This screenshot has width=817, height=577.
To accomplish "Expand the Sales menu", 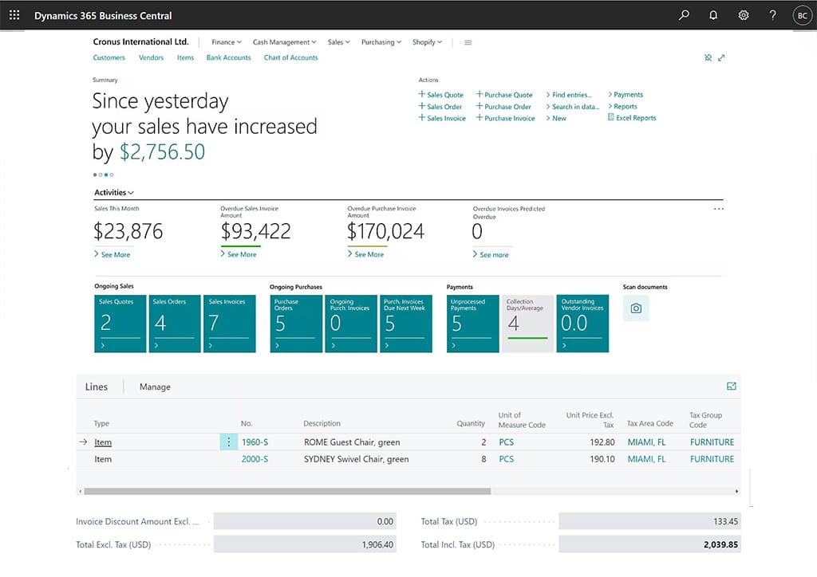I will (338, 42).
